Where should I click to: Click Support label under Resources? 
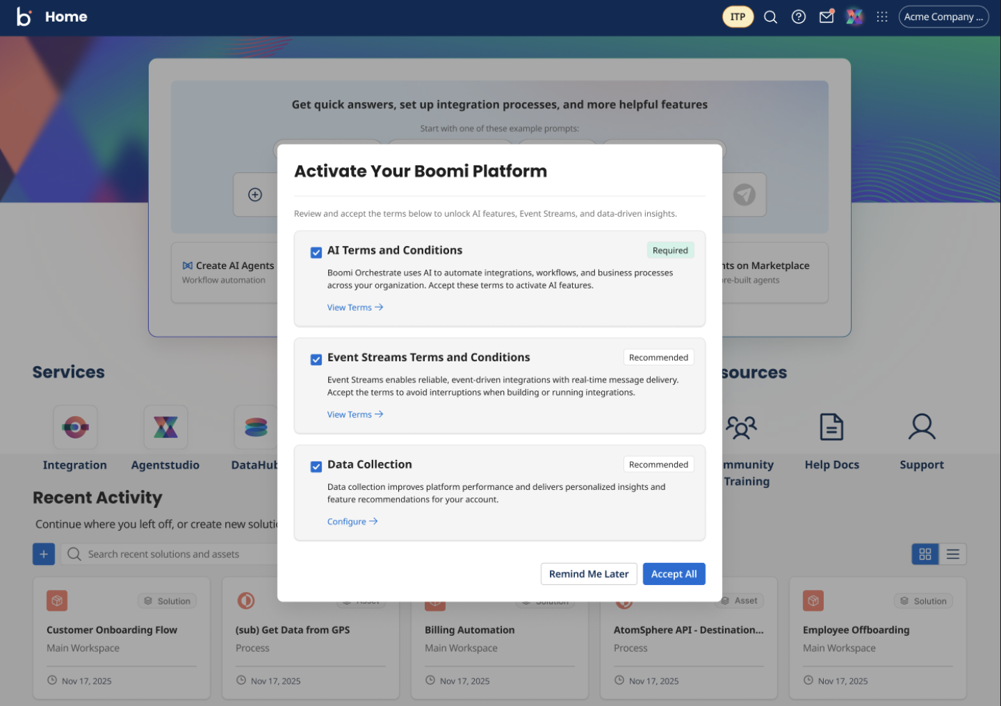coord(922,465)
